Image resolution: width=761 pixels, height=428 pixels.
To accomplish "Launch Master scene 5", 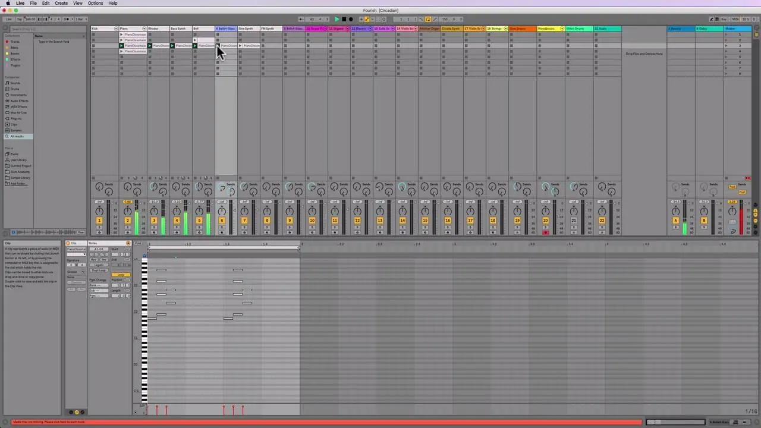I will (726, 57).
